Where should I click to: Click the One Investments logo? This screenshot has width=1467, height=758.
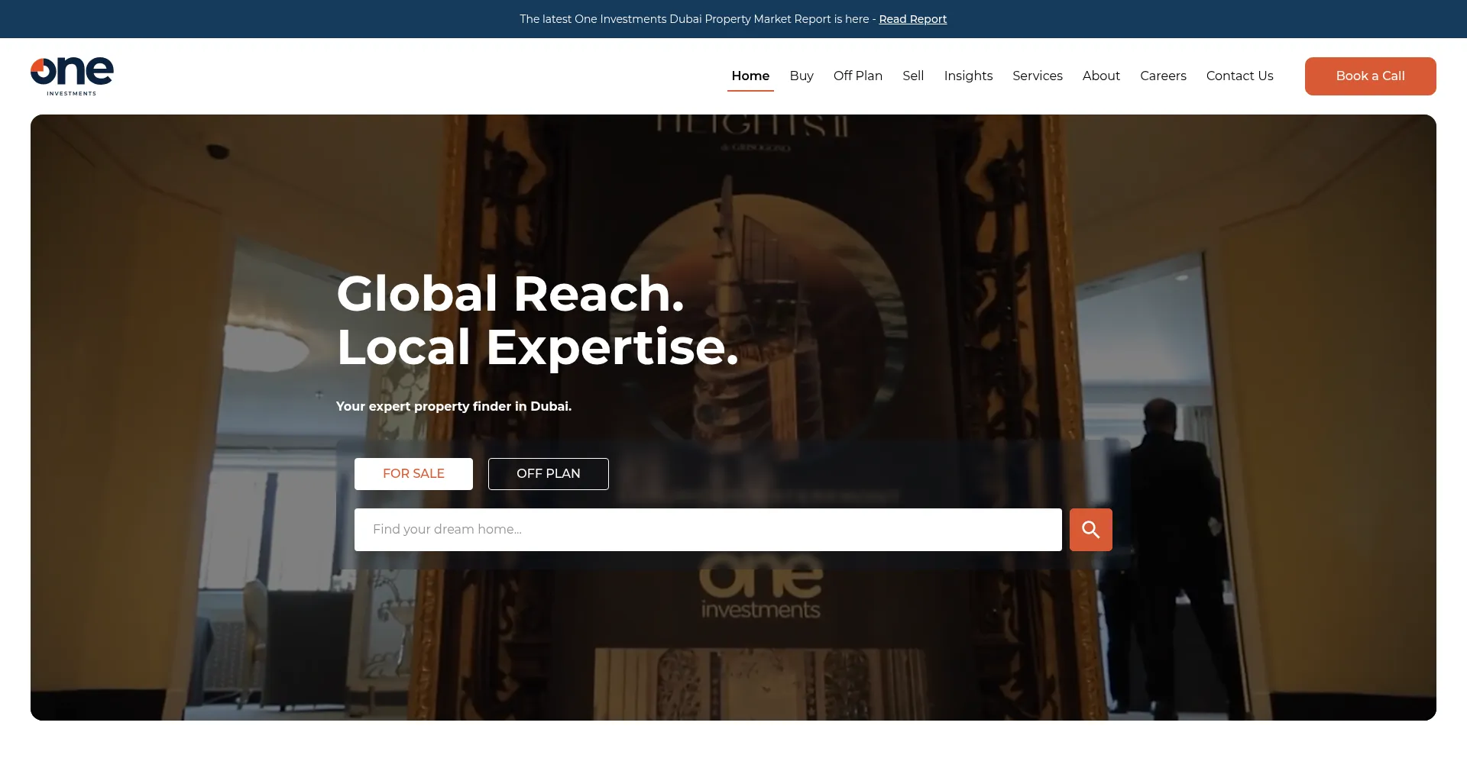pyautogui.click(x=72, y=76)
